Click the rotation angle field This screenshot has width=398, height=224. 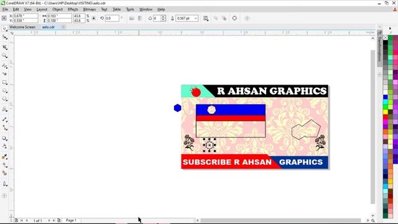pyautogui.click(x=112, y=18)
